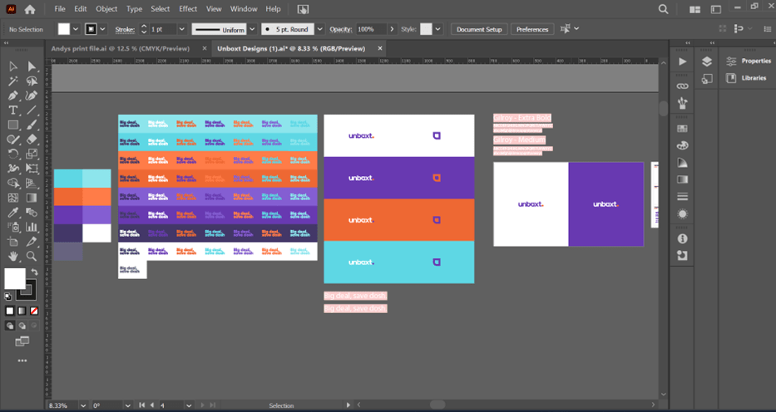Screen dimensions: 776x412
Task: Select the Pen tool
Action: [x=13, y=96]
